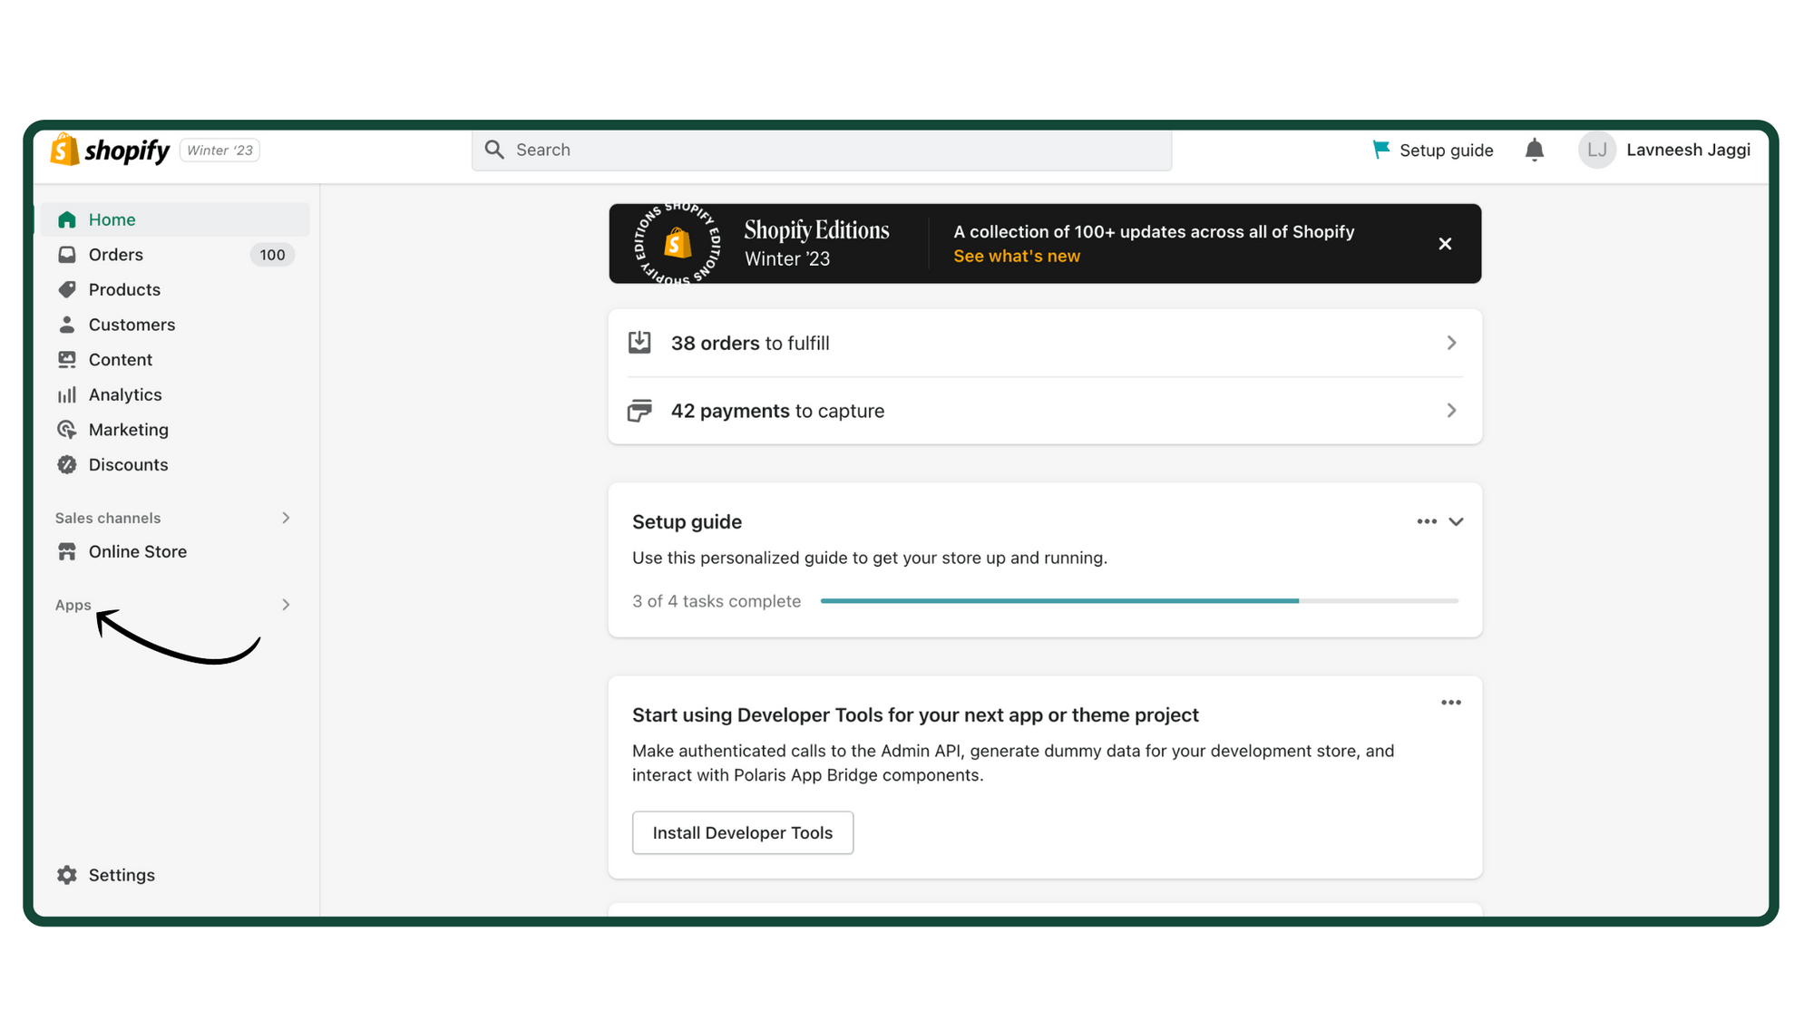1814x1020 pixels.
Task: Open the See what's new link
Action: [1016, 256]
